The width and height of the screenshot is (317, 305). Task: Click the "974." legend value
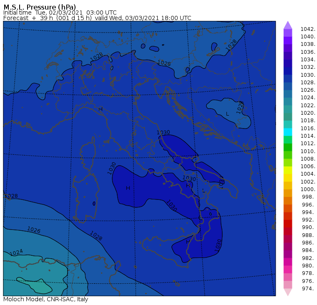309,289
